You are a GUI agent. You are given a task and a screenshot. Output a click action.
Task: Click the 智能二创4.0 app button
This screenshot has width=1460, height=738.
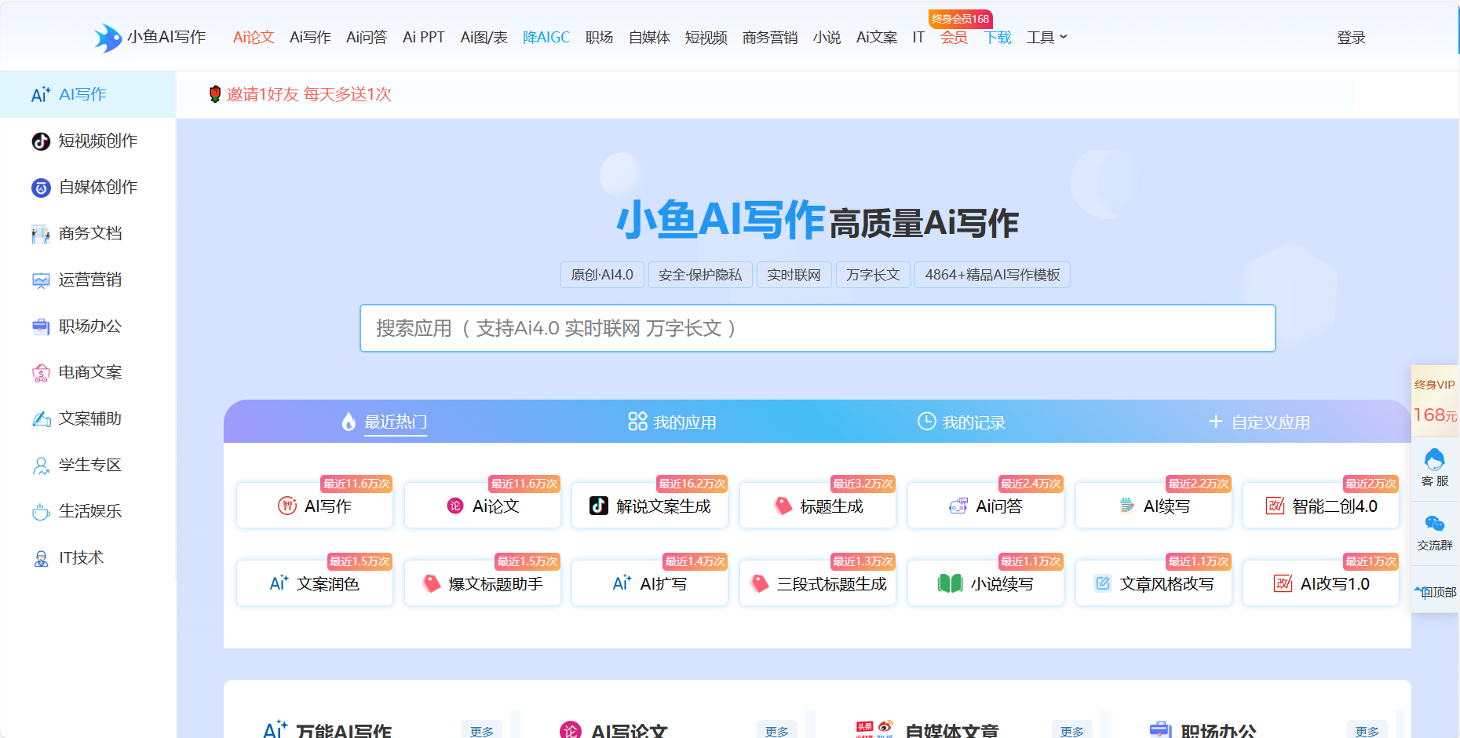tap(1321, 506)
